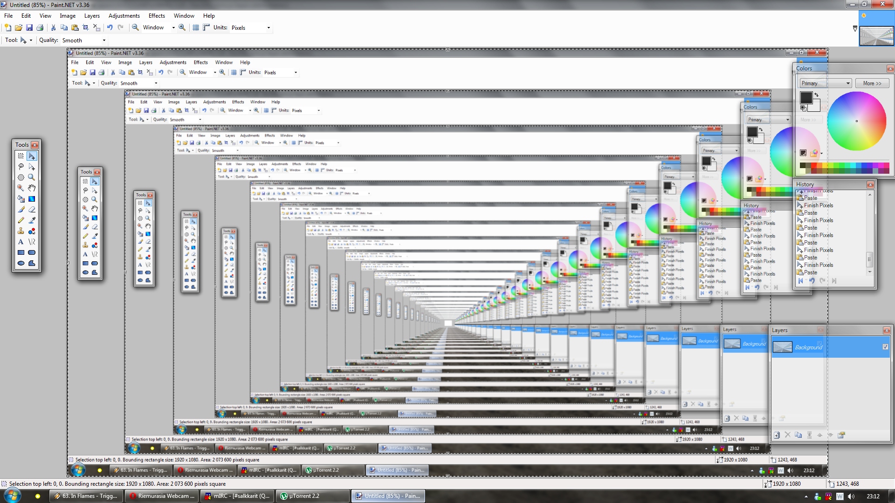Screen dimensions: 895x503
Task: Select the Color Picker eyedropper in the outermost Tools panel
Action: click(x=32, y=220)
